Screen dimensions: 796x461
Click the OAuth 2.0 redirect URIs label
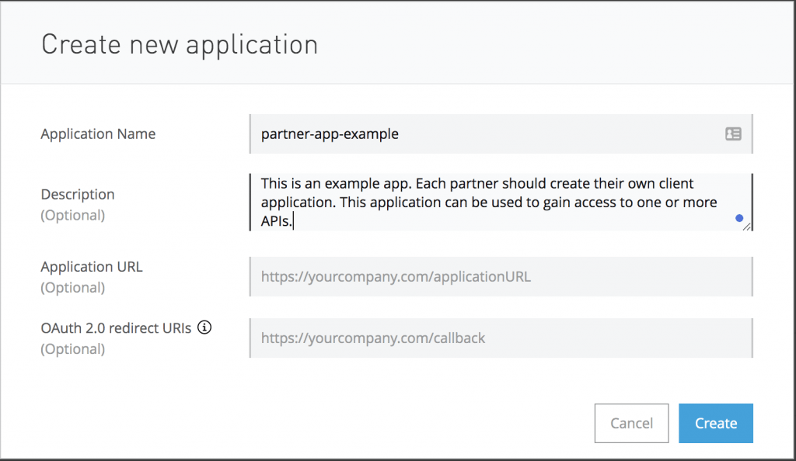tap(116, 328)
